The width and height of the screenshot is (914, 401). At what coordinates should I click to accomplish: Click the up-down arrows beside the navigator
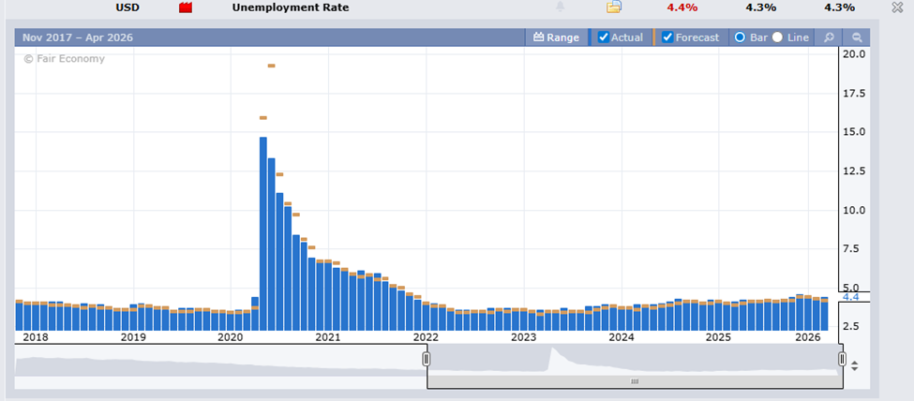855,366
